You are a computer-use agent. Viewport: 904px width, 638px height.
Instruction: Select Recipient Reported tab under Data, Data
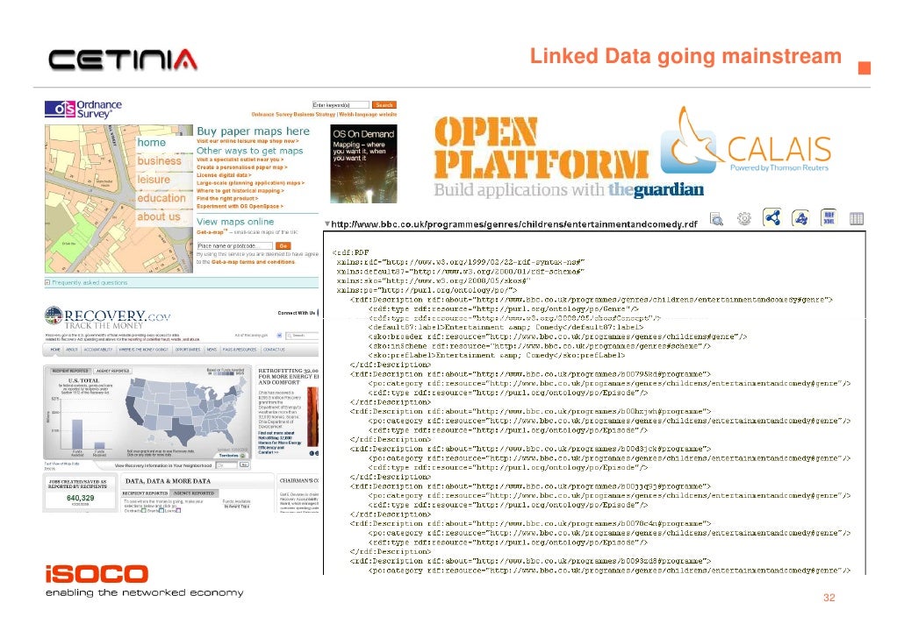pos(146,493)
